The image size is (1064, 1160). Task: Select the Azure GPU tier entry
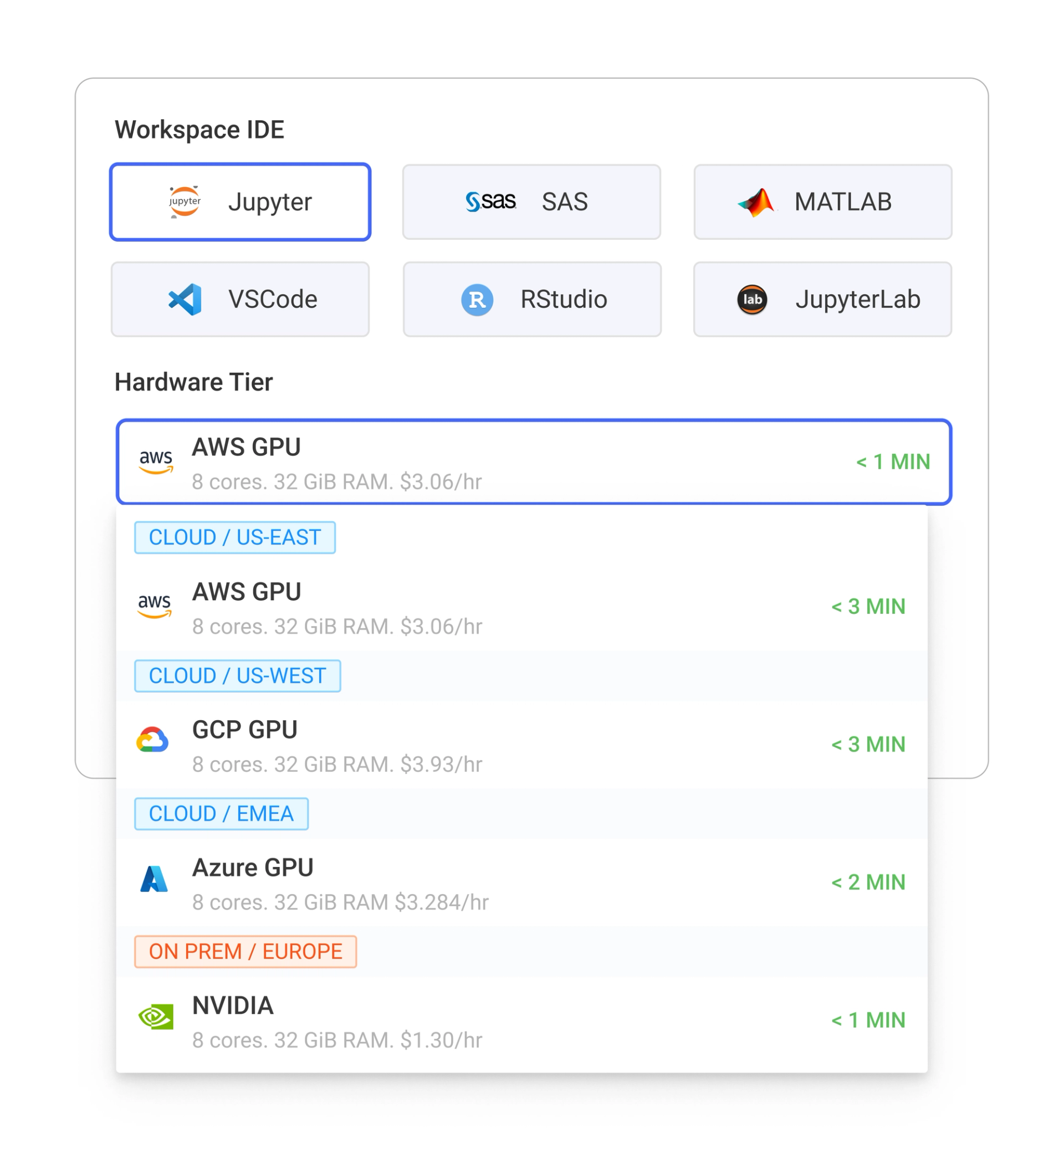point(521,884)
